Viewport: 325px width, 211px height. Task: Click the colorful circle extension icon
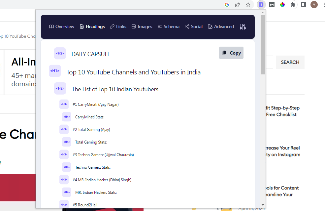[282, 5]
